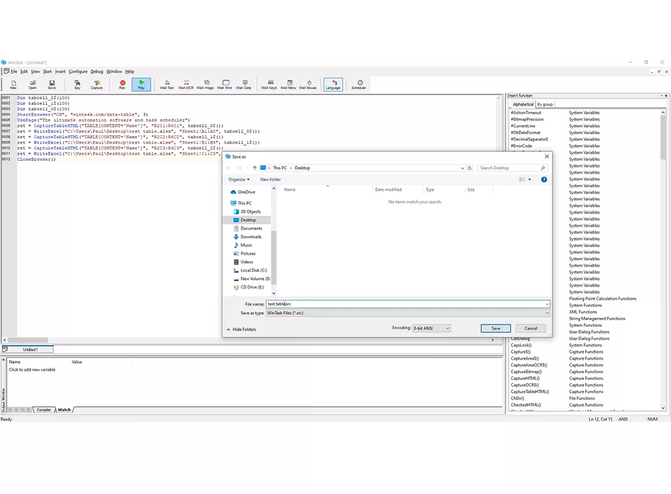Switch to the Compiler output tab

point(44,410)
